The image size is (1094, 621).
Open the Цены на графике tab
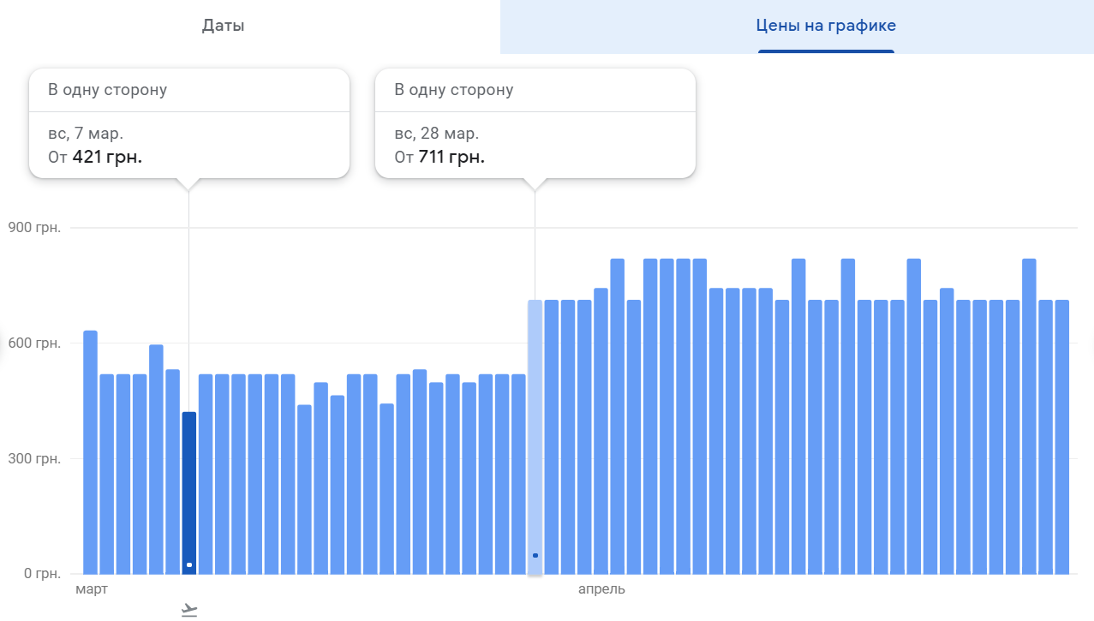click(x=826, y=26)
